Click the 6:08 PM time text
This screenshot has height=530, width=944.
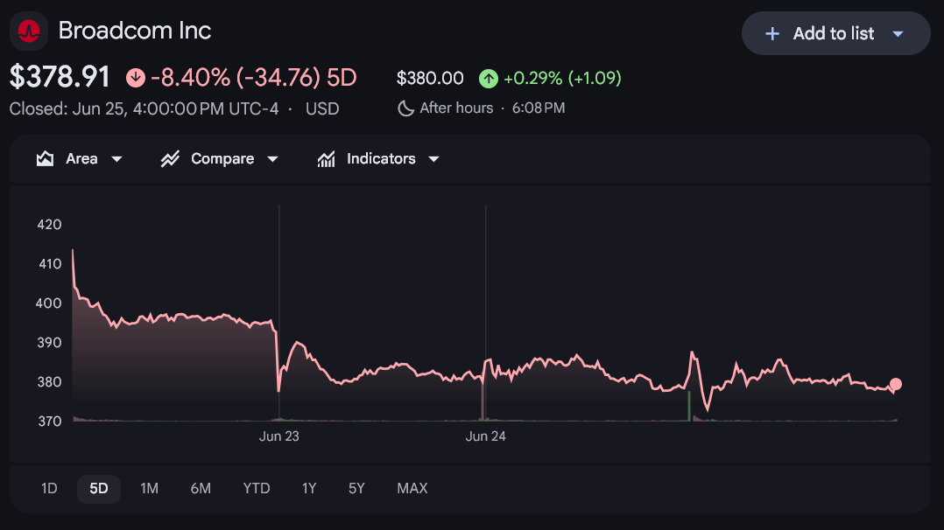coord(539,108)
